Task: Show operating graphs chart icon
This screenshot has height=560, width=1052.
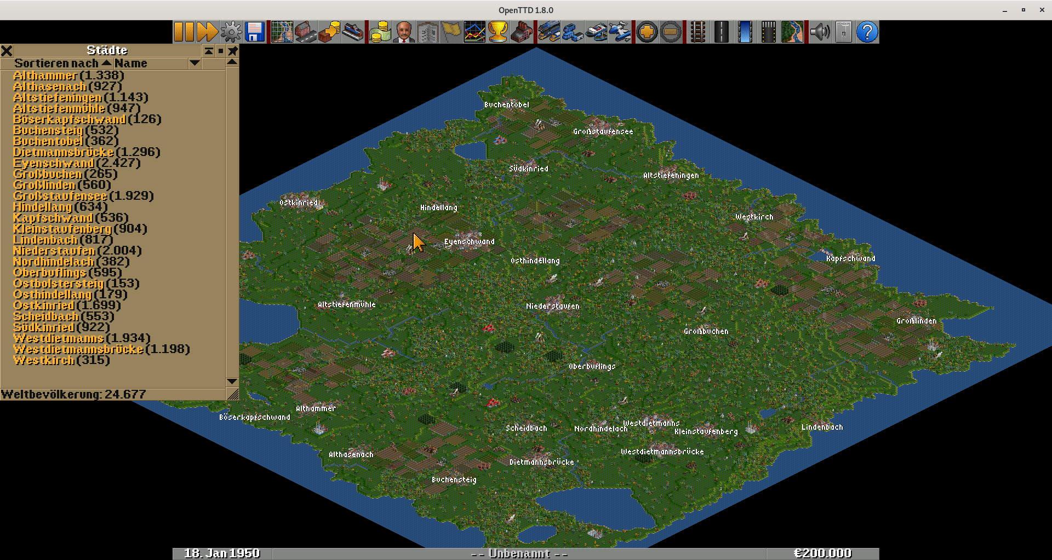Action: coord(474,32)
